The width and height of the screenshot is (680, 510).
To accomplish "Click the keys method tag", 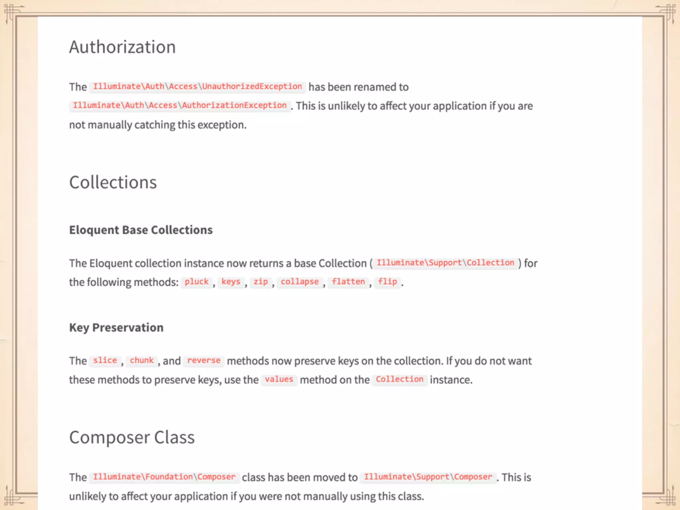I will pyautogui.click(x=231, y=282).
